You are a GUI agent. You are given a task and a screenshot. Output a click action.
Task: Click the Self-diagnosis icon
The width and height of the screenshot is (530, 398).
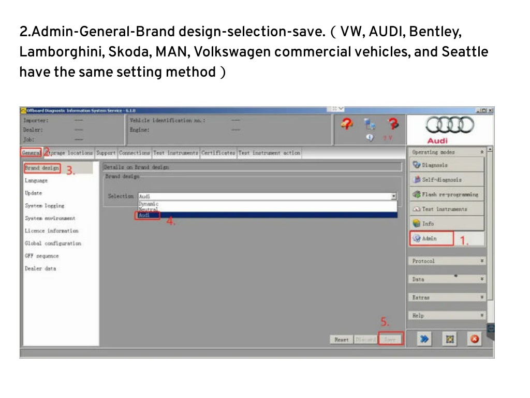click(417, 179)
